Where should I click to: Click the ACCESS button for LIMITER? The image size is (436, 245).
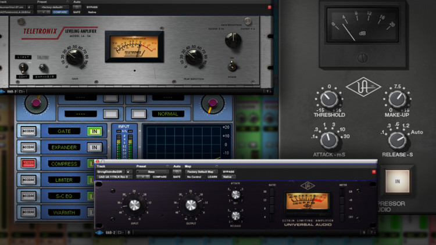(28, 180)
